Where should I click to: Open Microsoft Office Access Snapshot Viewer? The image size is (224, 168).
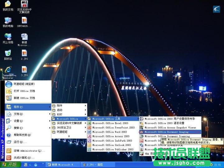[170, 128]
